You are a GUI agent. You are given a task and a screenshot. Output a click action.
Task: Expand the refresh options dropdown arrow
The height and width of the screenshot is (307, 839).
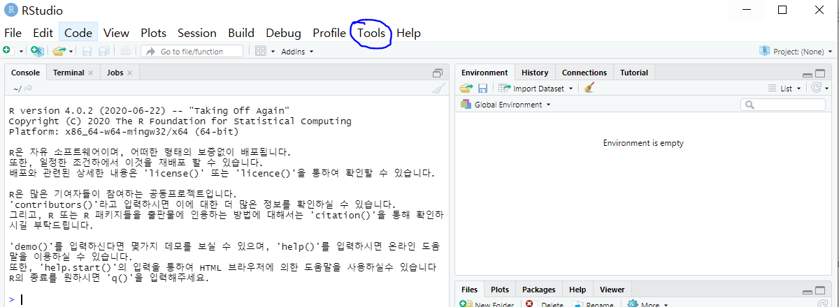point(827,89)
